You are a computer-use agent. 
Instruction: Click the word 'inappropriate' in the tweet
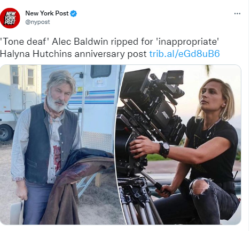(x=187, y=42)
